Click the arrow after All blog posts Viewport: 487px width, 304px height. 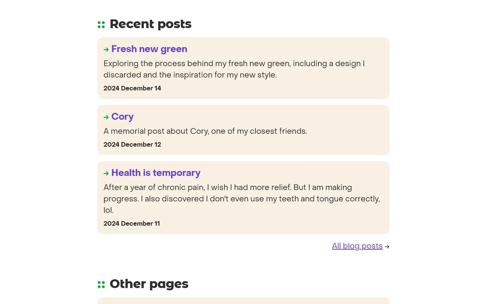(387, 247)
